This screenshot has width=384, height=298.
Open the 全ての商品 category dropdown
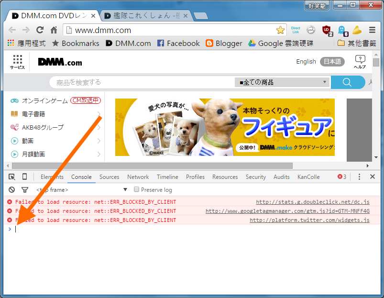(x=283, y=82)
